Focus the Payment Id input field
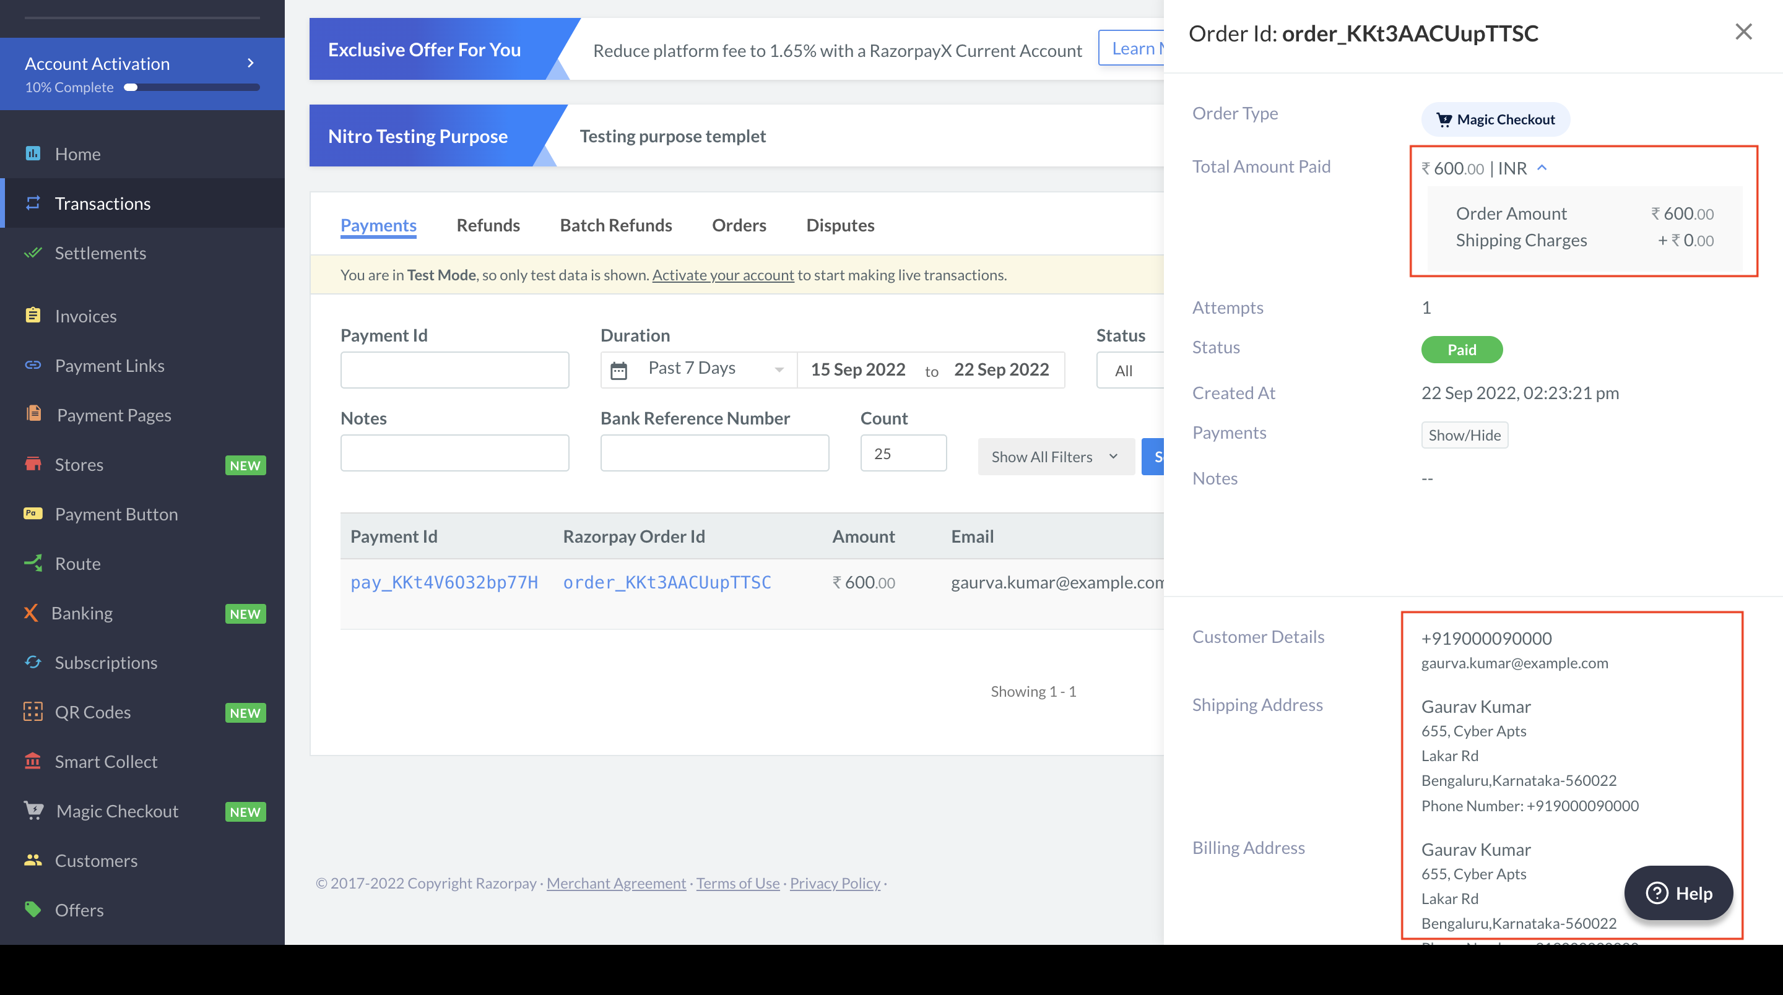This screenshot has height=995, width=1783. click(x=455, y=370)
